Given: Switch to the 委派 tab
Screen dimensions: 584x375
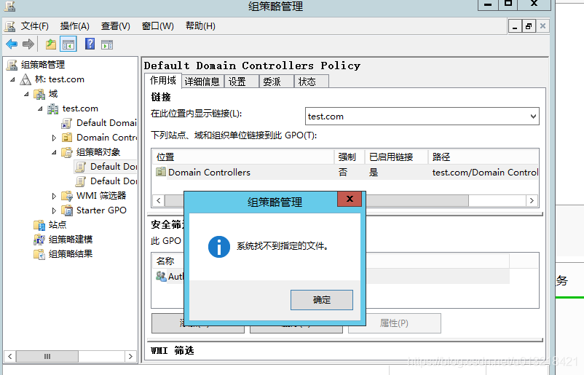Looking at the screenshot, I should (x=276, y=82).
